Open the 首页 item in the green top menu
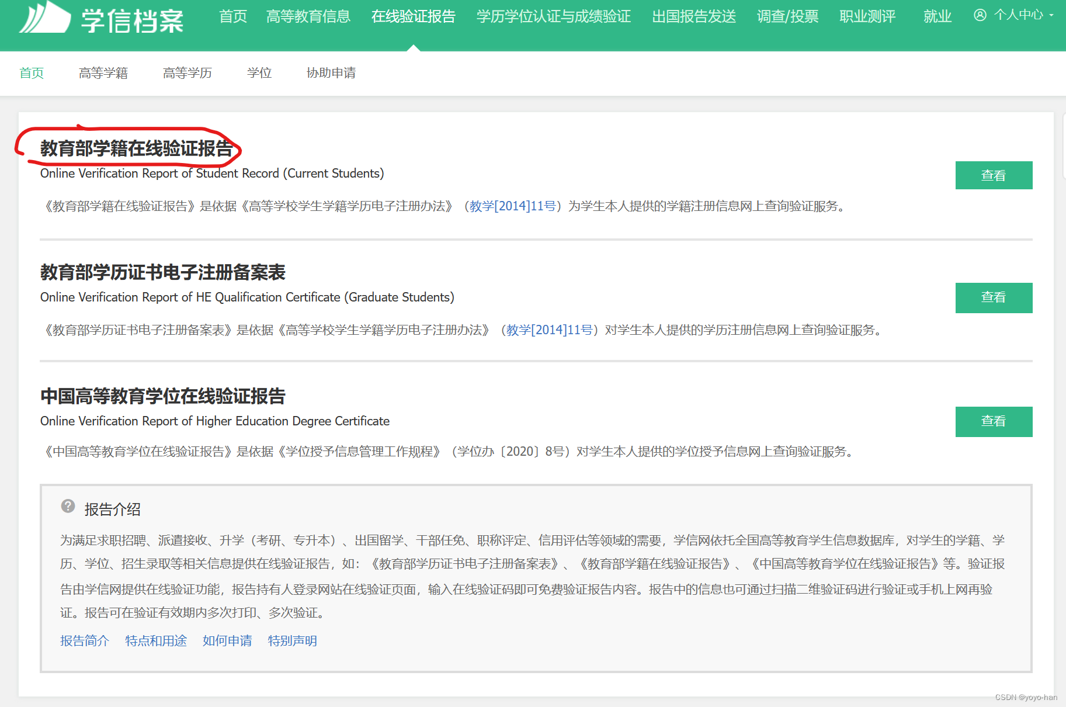This screenshot has height=707, width=1066. click(x=233, y=16)
